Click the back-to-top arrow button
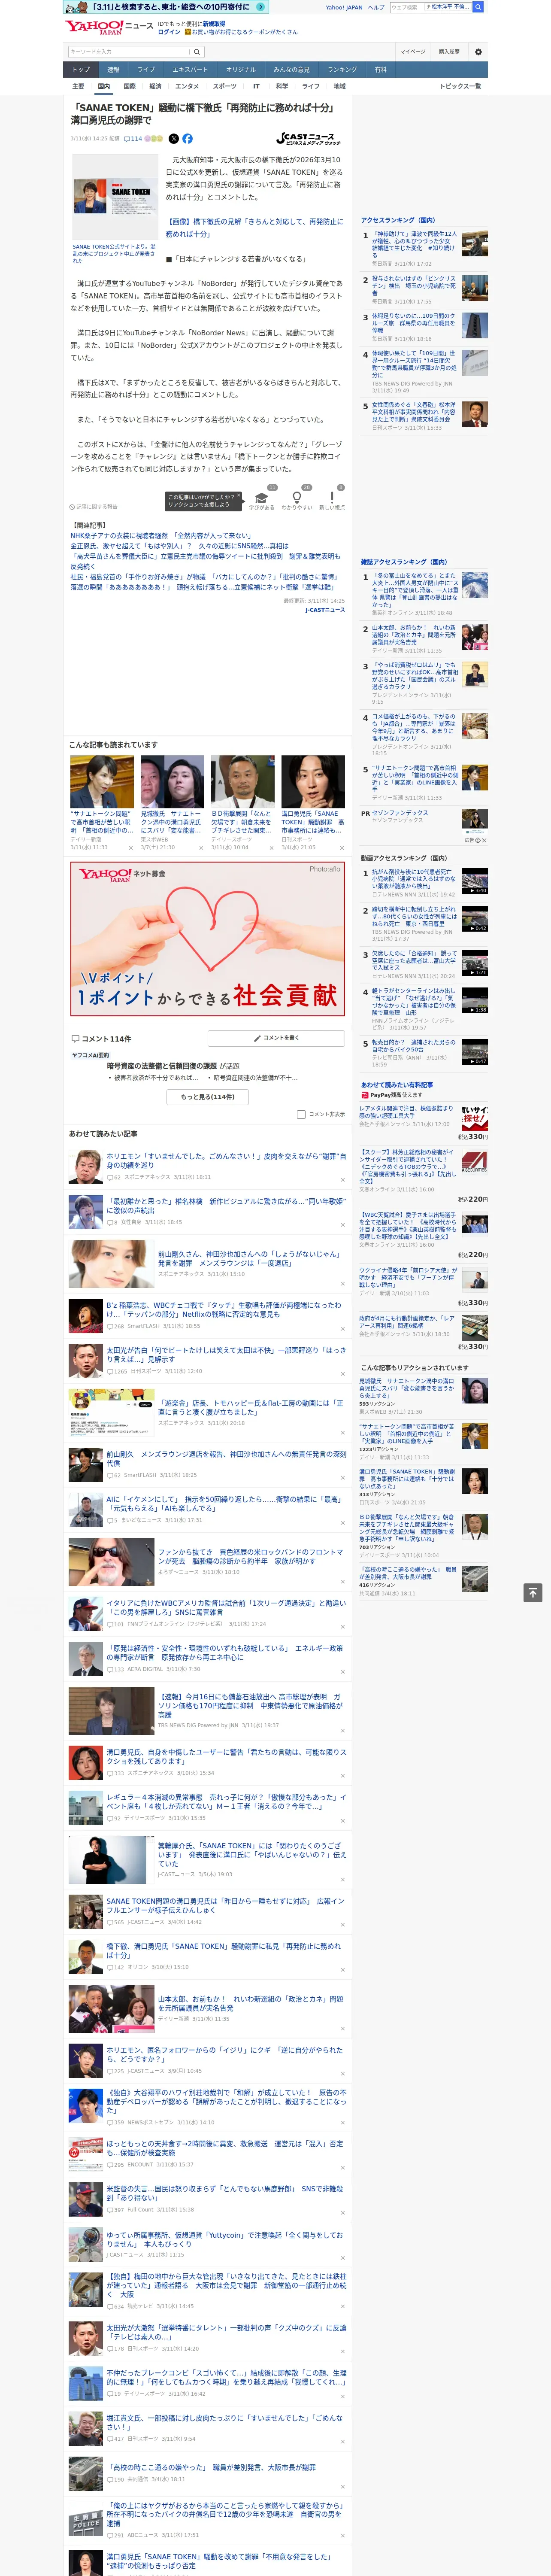The width and height of the screenshot is (551, 2576). 533,1592
